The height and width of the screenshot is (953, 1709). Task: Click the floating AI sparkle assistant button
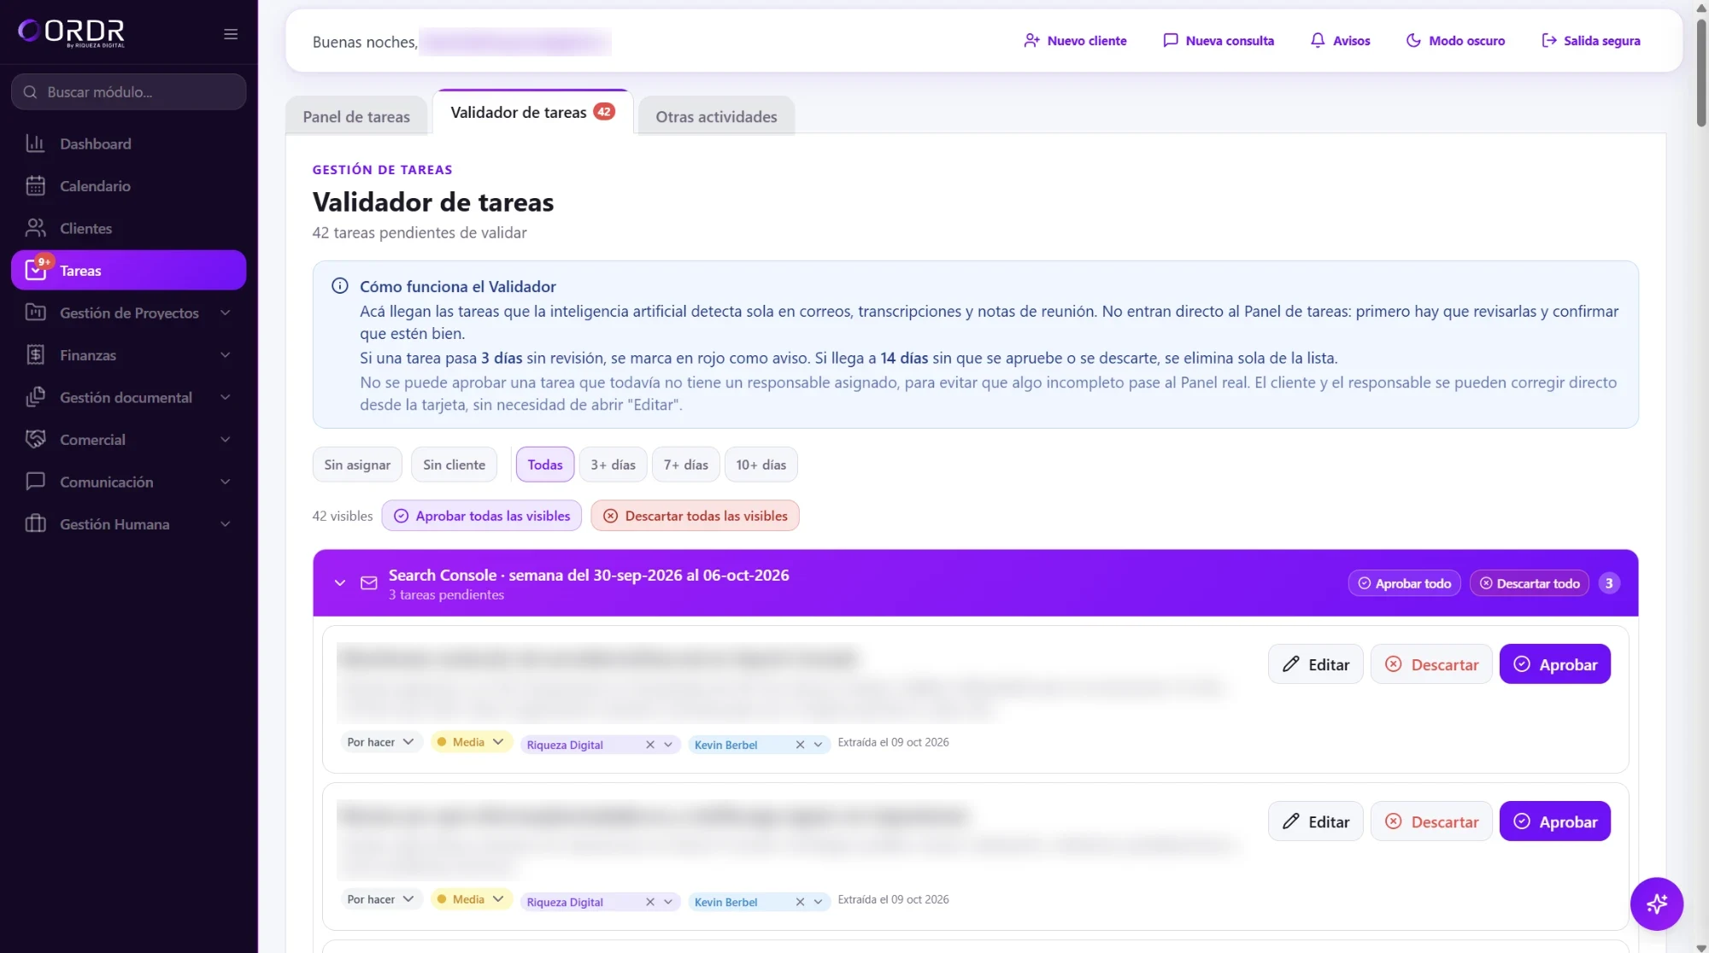click(1656, 903)
